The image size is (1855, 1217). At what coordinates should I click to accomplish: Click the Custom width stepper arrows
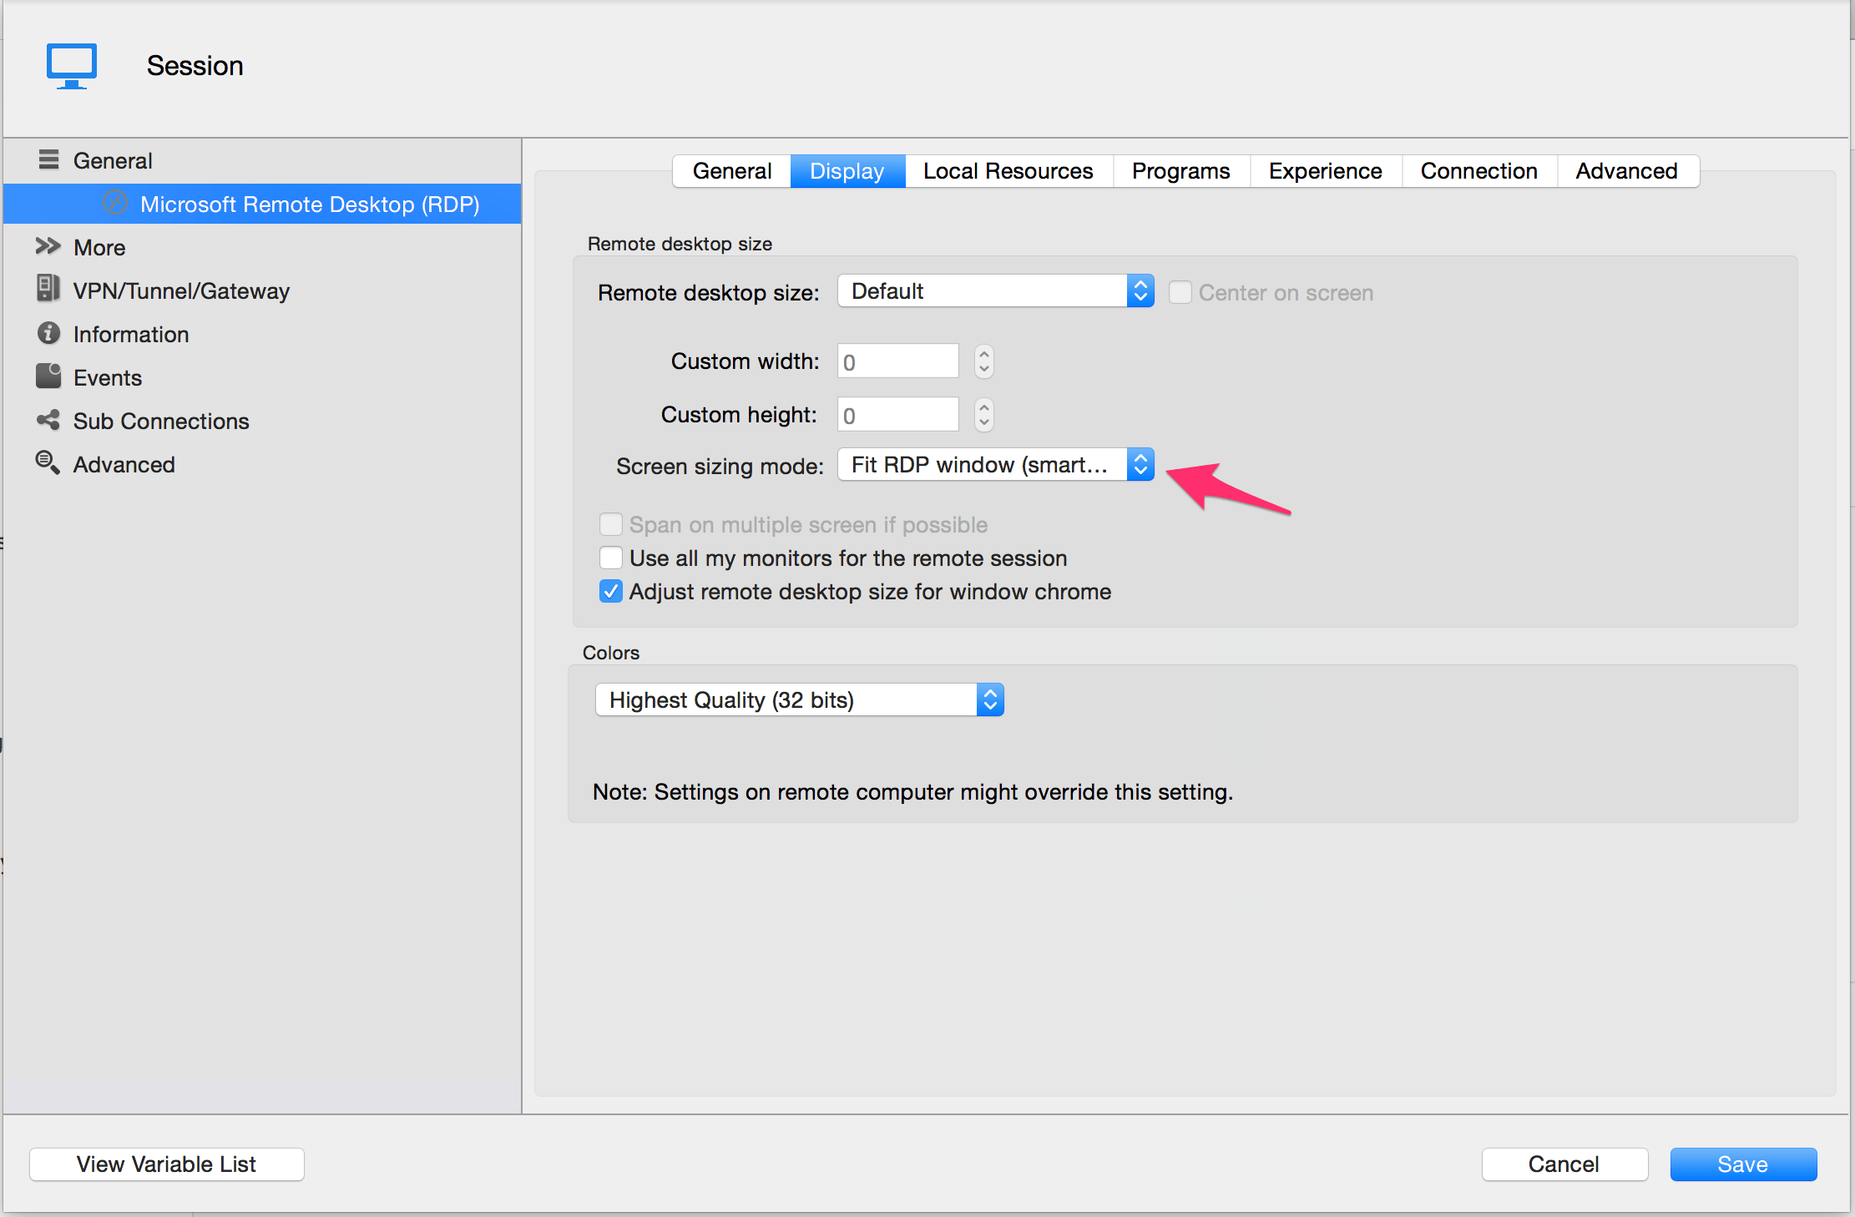click(984, 361)
